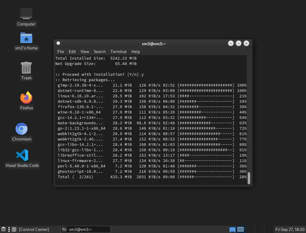Minimize the terminal window
The image size is (306, 233).
click(231, 43)
